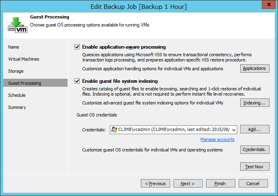The image size is (278, 196).
Task: Add new credentials with Add...
Action: [255, 129]
